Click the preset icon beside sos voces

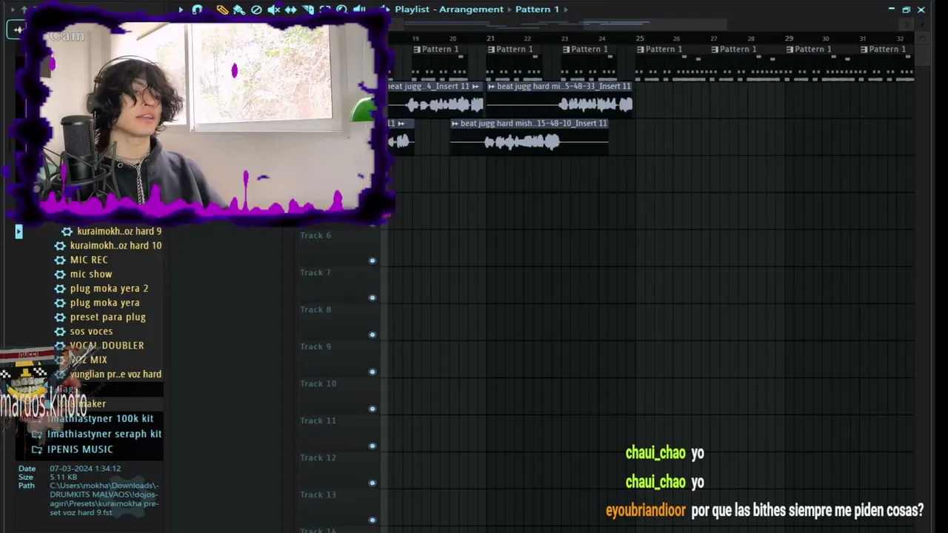tap(60, 332)
